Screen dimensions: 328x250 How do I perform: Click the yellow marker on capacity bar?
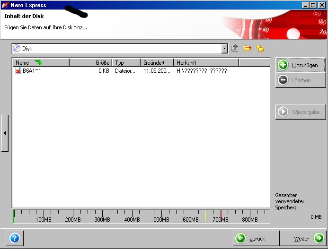[205, 216]
